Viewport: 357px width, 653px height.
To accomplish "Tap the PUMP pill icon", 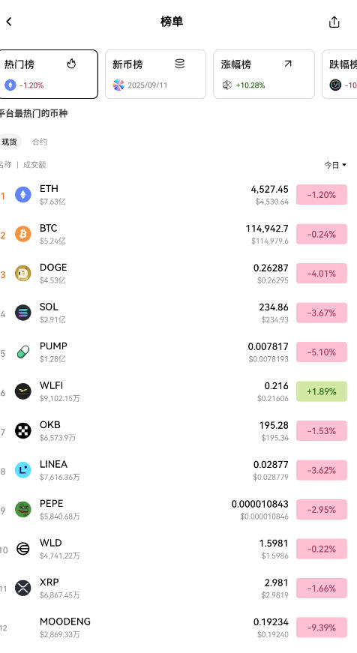I will point(23,352).
